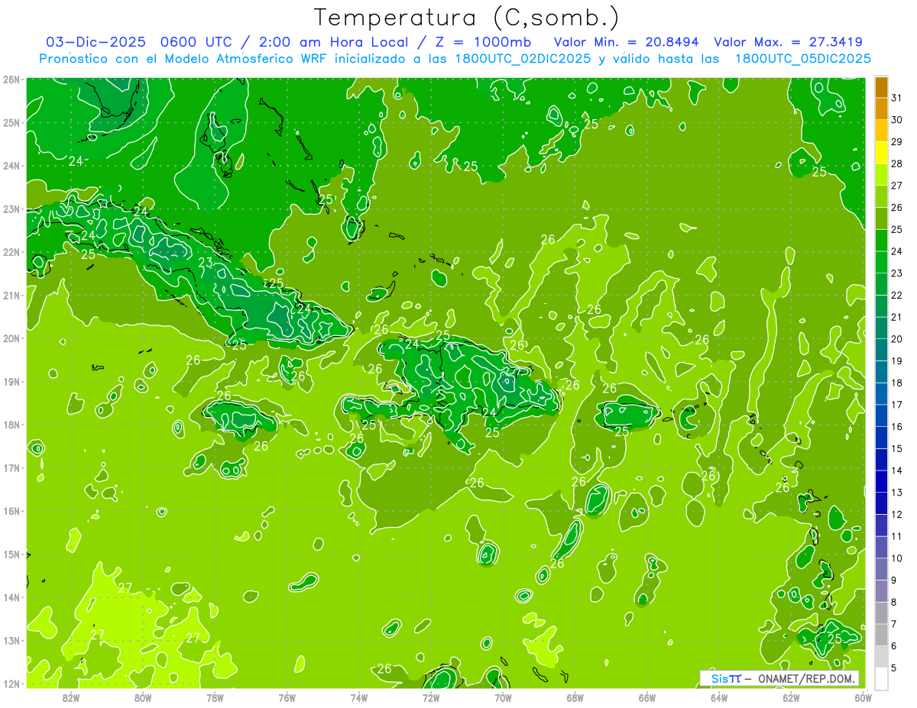Click the 23N latitude label

point(11,209)
